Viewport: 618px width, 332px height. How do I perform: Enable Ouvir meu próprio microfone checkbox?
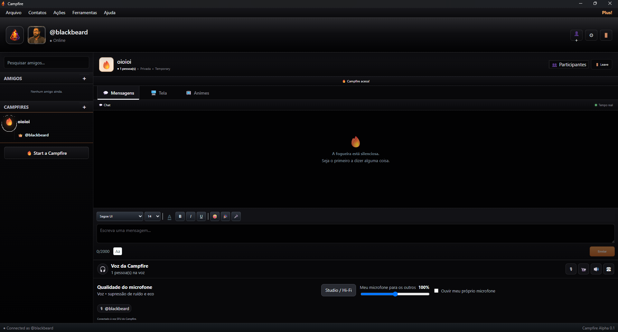click(436, 291)
